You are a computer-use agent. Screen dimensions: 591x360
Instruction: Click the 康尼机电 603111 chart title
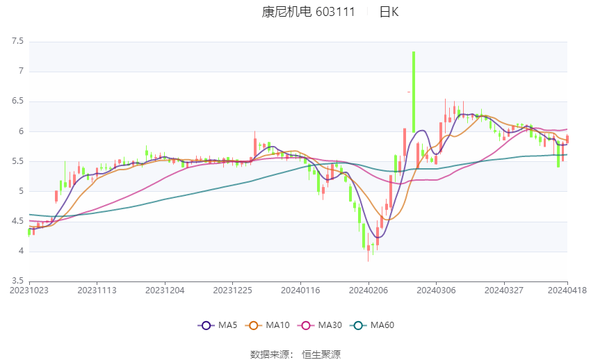point(308,12)
